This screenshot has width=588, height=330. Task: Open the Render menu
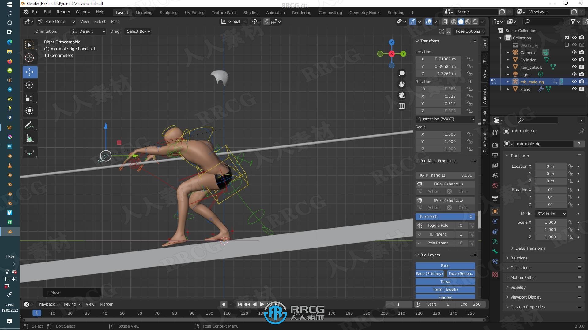[x=63, y=12]
